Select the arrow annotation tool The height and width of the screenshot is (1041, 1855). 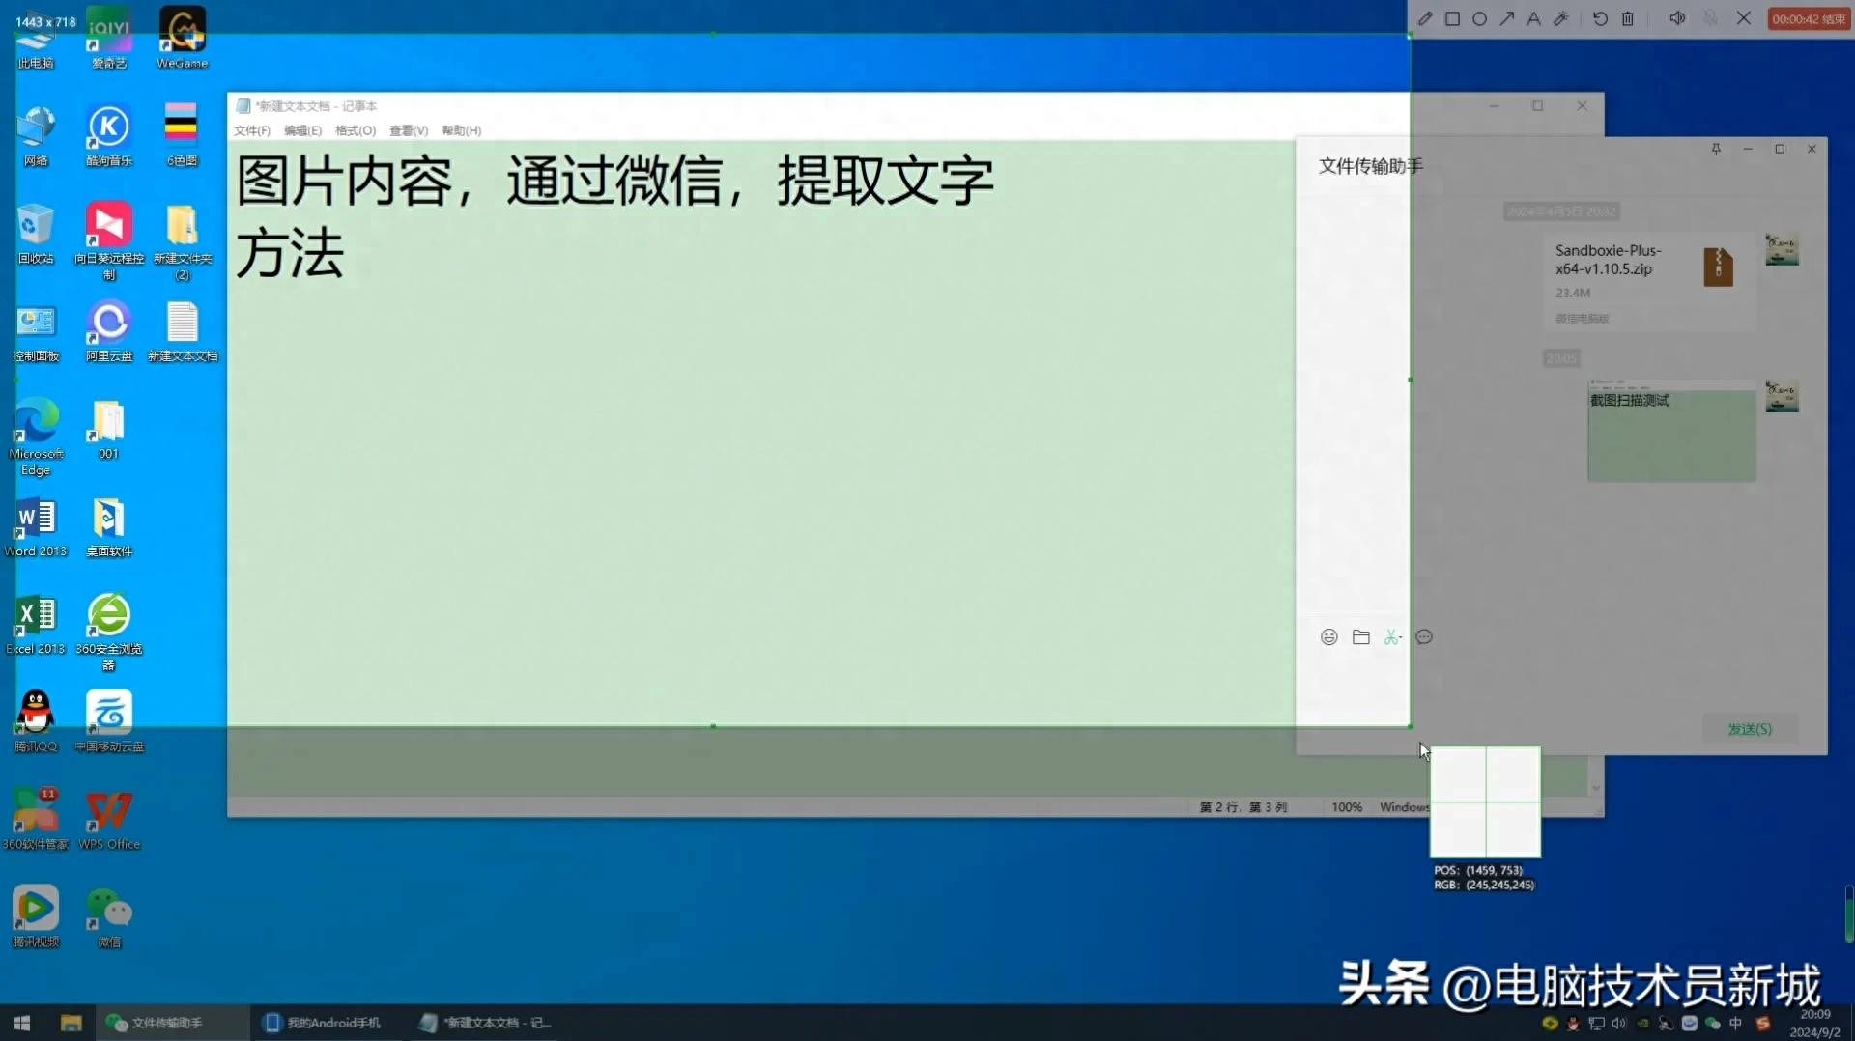1506,18
